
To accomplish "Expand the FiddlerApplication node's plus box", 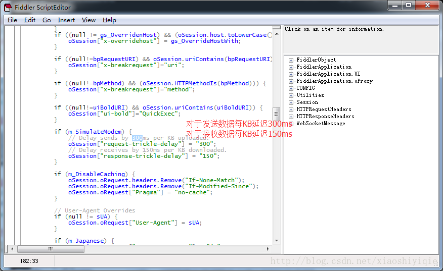I will pyautogui.click(x=291, y=67).
